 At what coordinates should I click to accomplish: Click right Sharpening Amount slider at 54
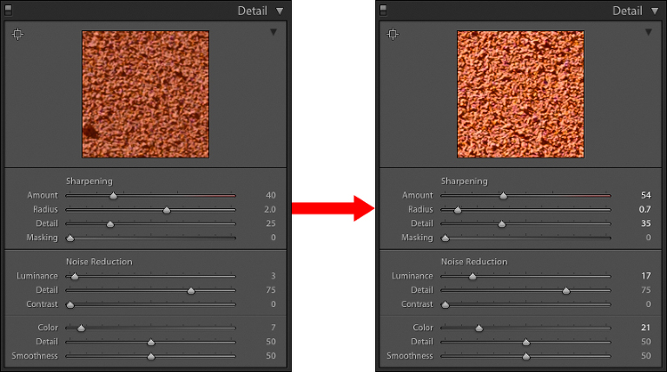pyautogui.click(x=504, y=196)
